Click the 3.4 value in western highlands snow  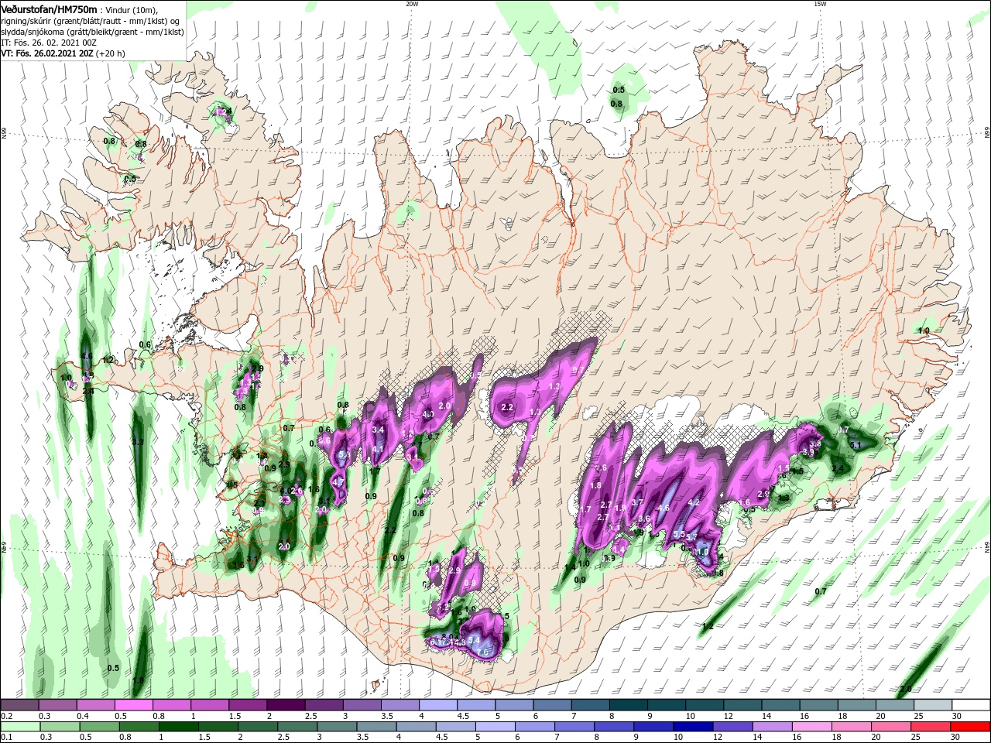point(379,430)
